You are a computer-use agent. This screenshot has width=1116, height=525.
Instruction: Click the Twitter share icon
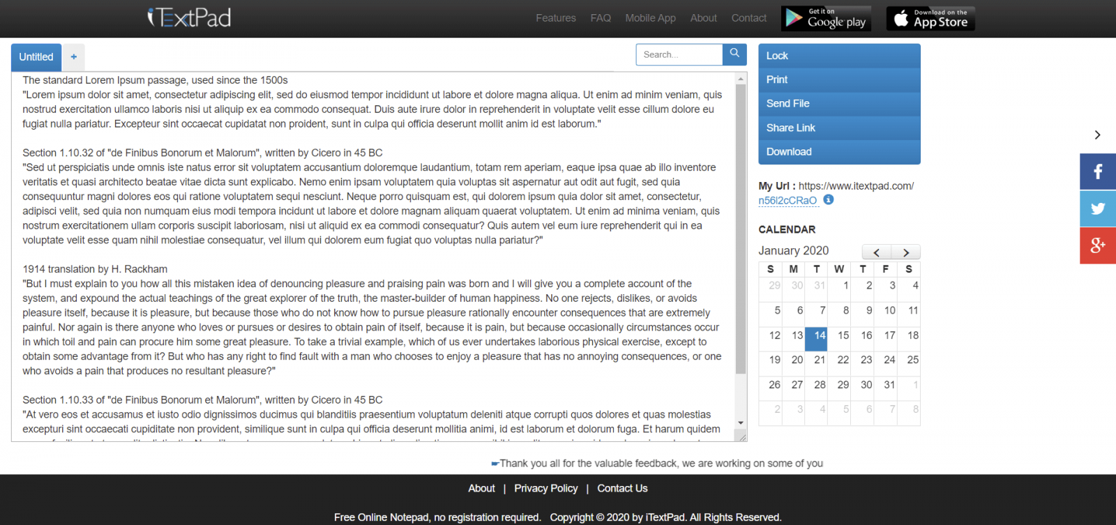coord(1097,208)
